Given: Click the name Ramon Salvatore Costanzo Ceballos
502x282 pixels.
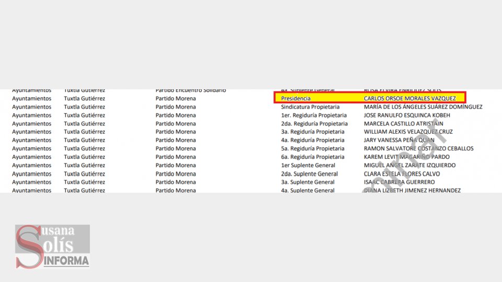Looking at the screenshot, I should pos(418,149).
